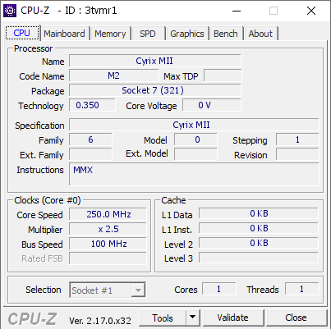Click the L1 Data cache value '0 KB'
Screen dimensions: 331x329
click(259, 213)
